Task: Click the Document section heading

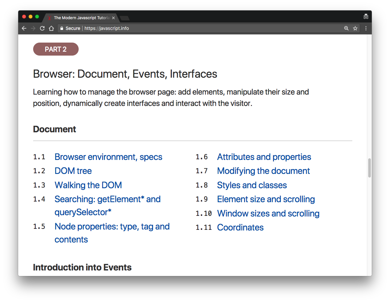Action: tap(55, 129)
